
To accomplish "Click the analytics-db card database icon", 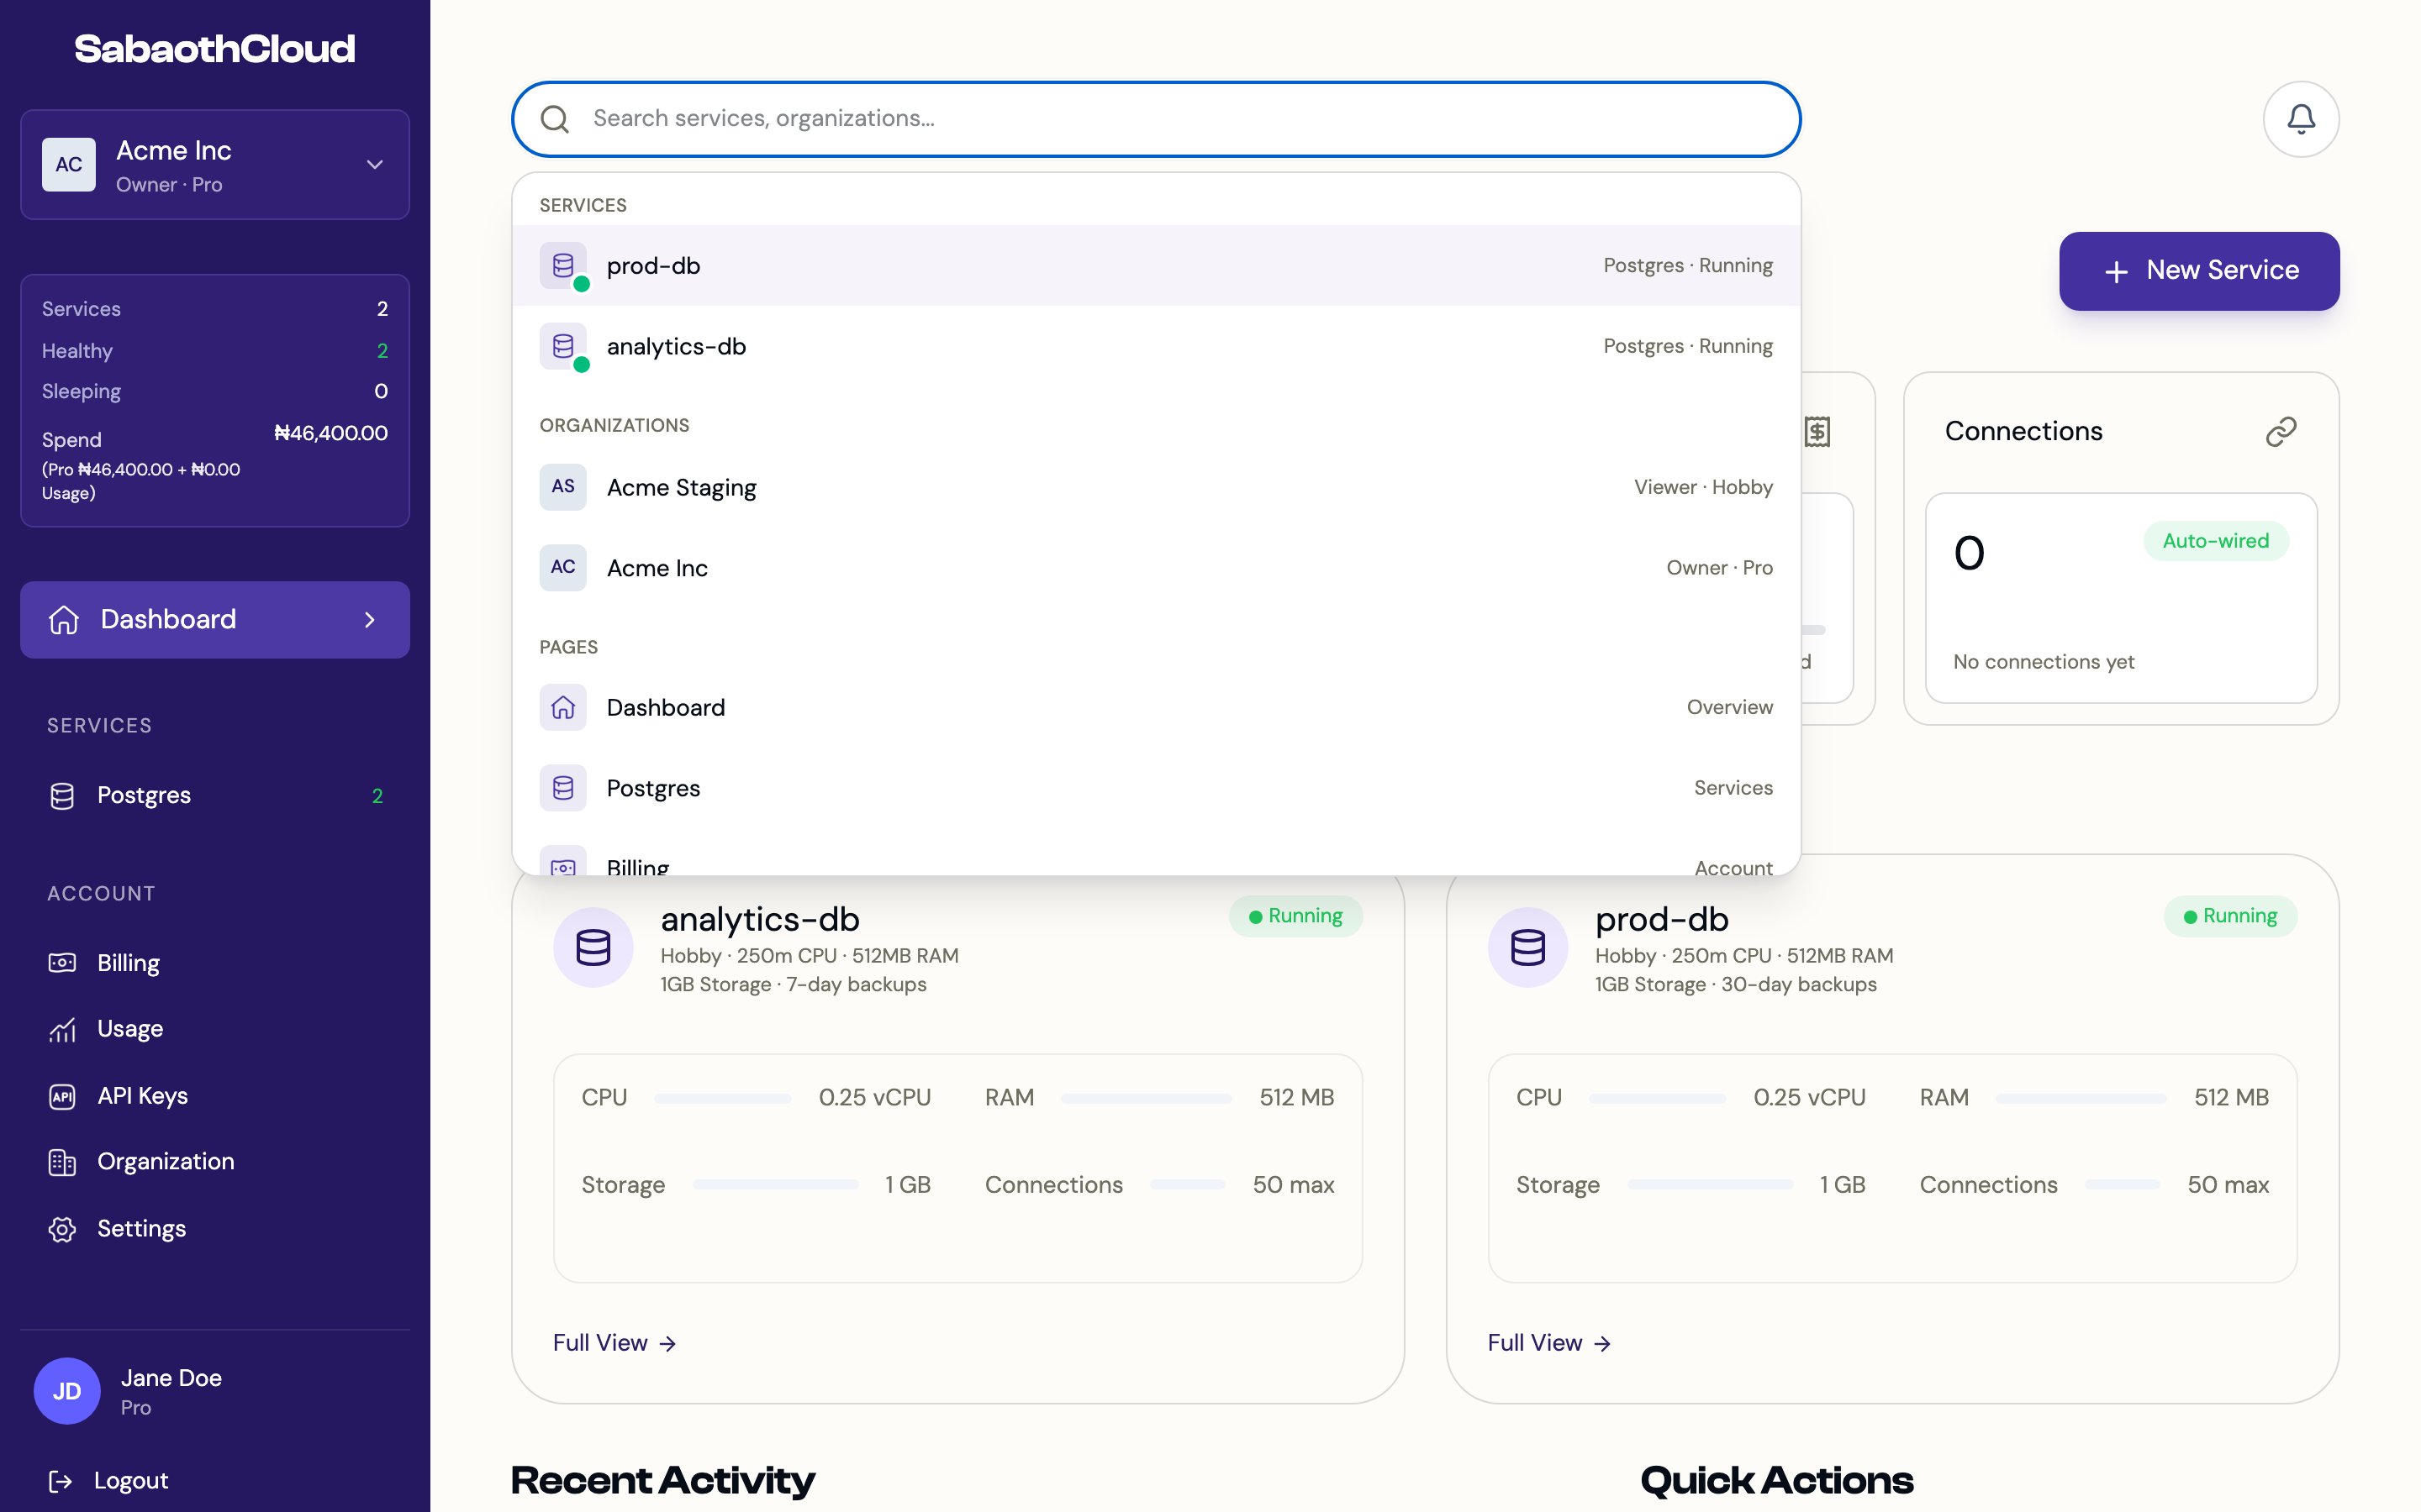I will pyautogui.click(x=593, y=947).
